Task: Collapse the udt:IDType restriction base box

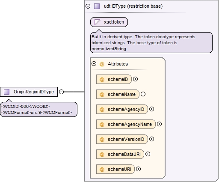Action: click(88, 6)
